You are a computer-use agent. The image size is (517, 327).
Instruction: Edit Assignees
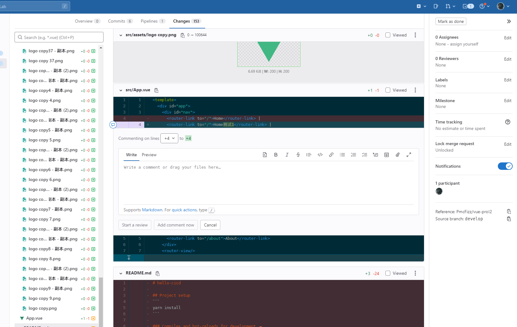508,38
